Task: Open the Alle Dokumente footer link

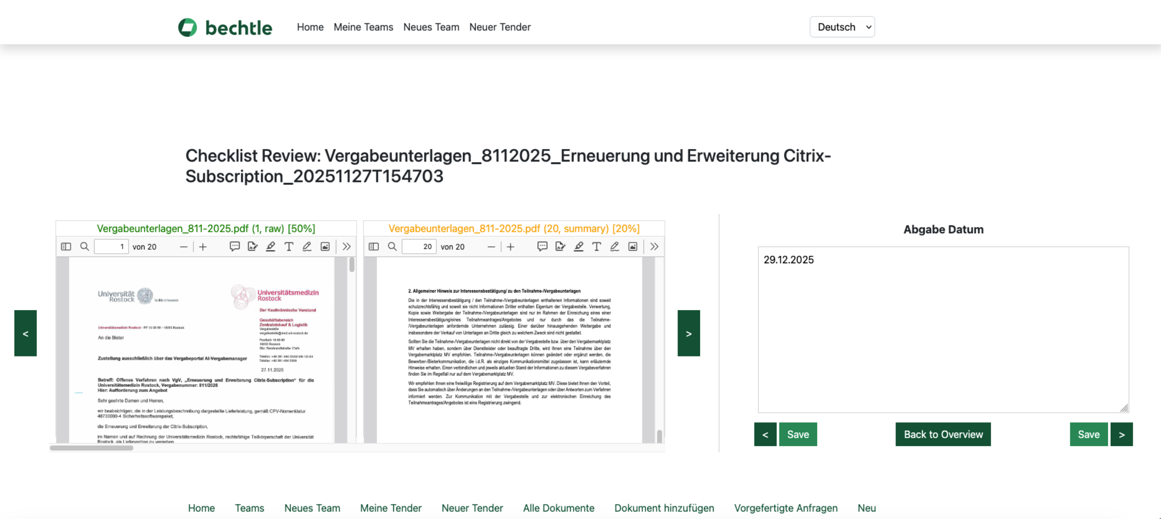Action: point(559,508)
